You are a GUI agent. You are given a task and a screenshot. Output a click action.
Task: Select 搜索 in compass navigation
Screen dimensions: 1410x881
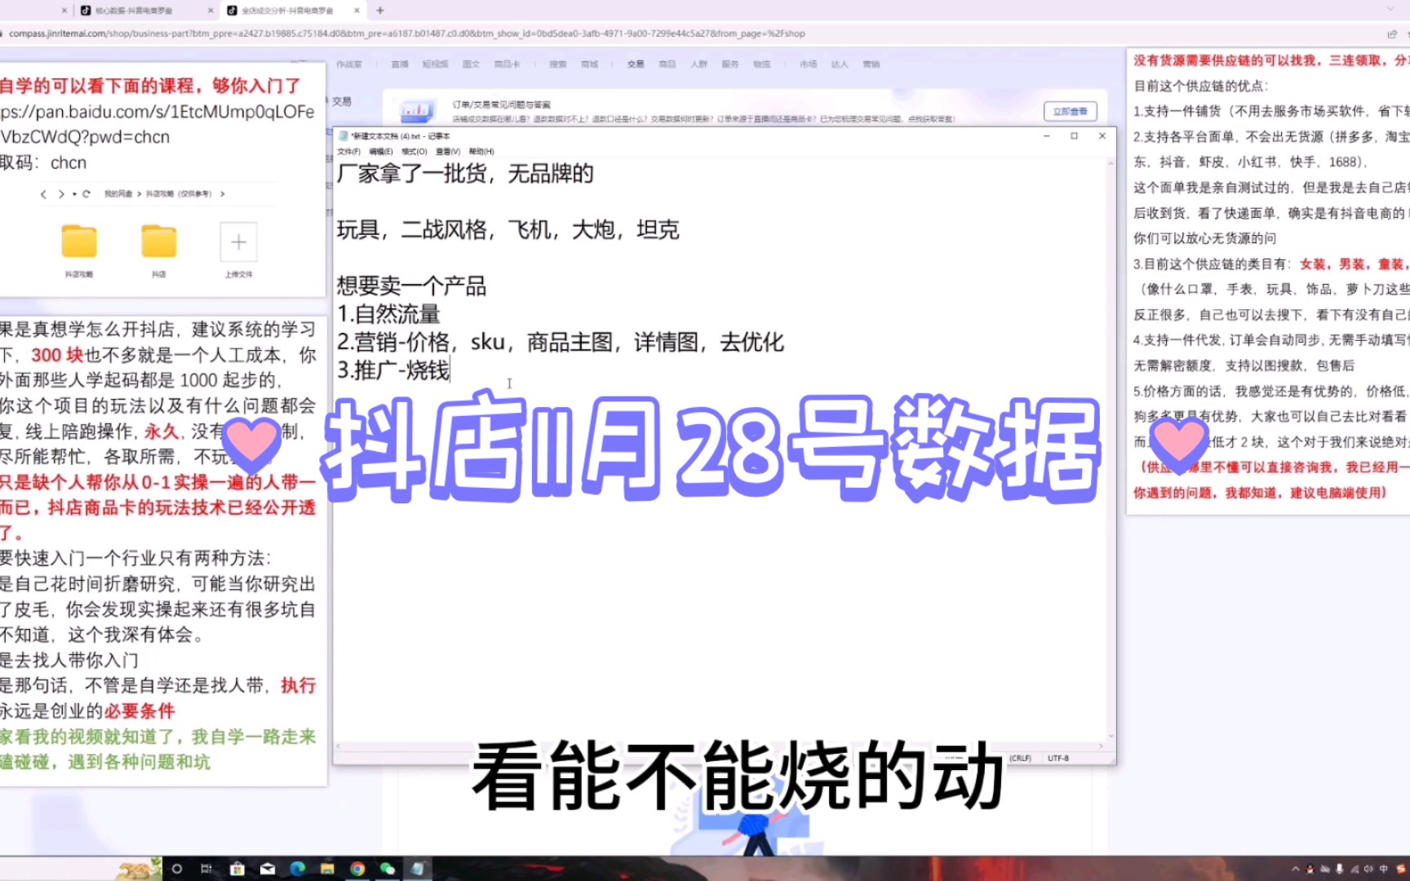(x=558, y=64)
